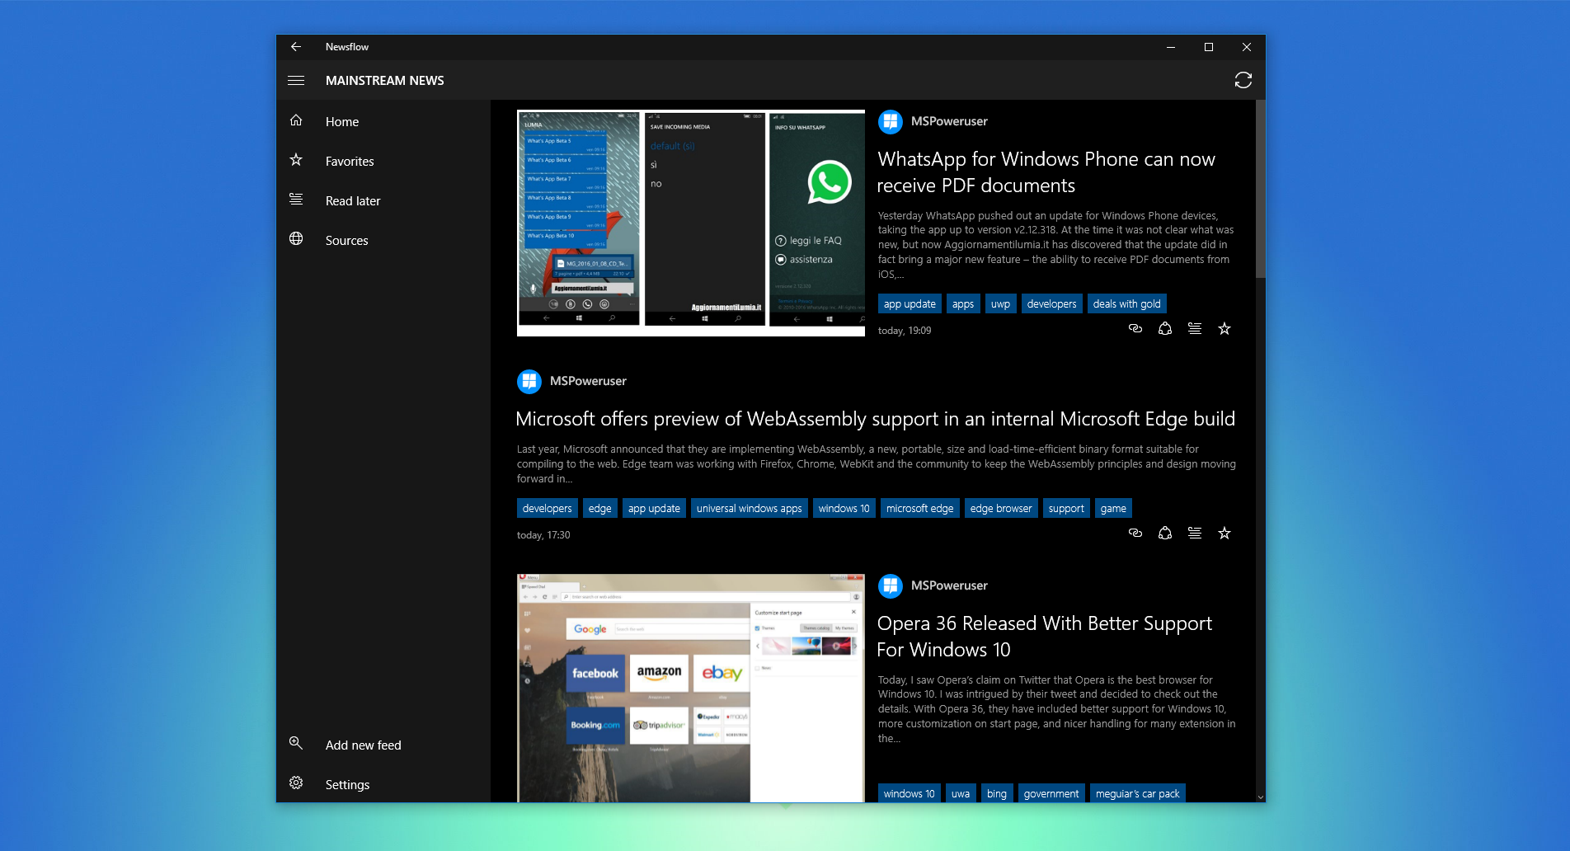
Task: Click MSPoweruser logo on WebAssembly article
Action: click(529, 382)
